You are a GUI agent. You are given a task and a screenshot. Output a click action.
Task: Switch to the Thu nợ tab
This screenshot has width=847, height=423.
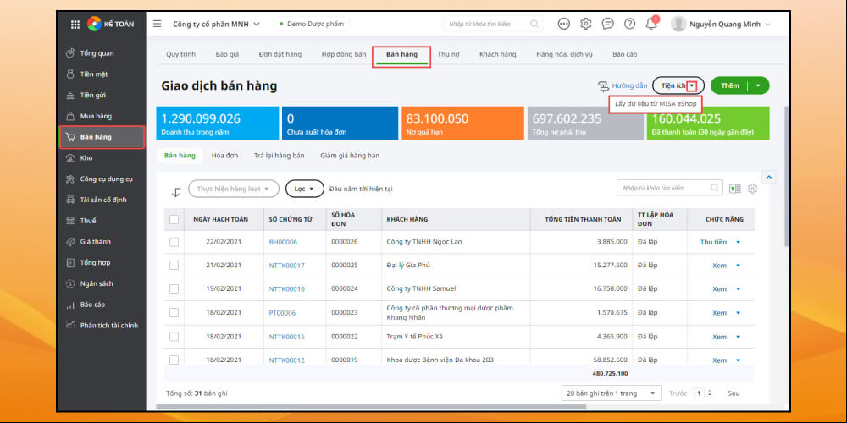449,54
